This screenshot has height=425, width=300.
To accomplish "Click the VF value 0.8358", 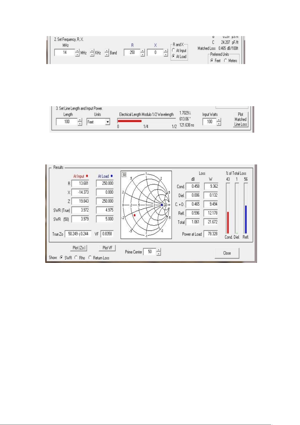I will click(107, 234).
